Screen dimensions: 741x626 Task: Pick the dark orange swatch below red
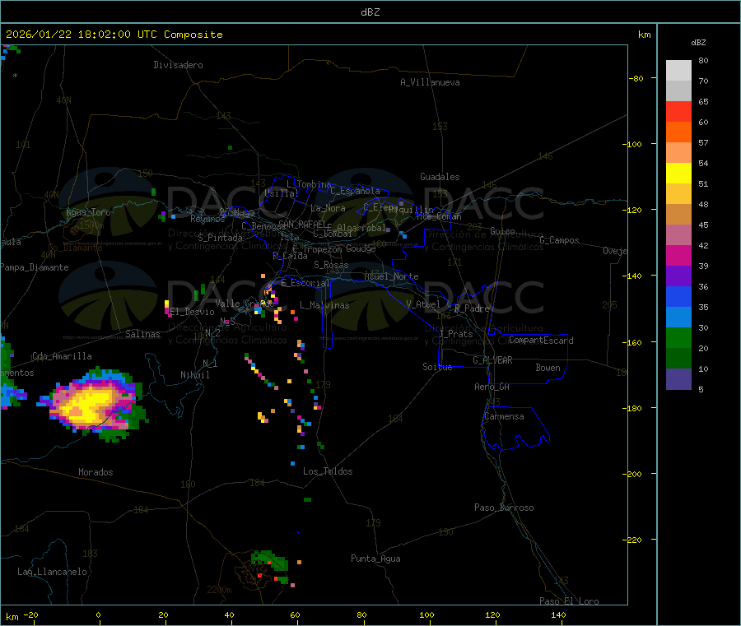coord(678,132)
